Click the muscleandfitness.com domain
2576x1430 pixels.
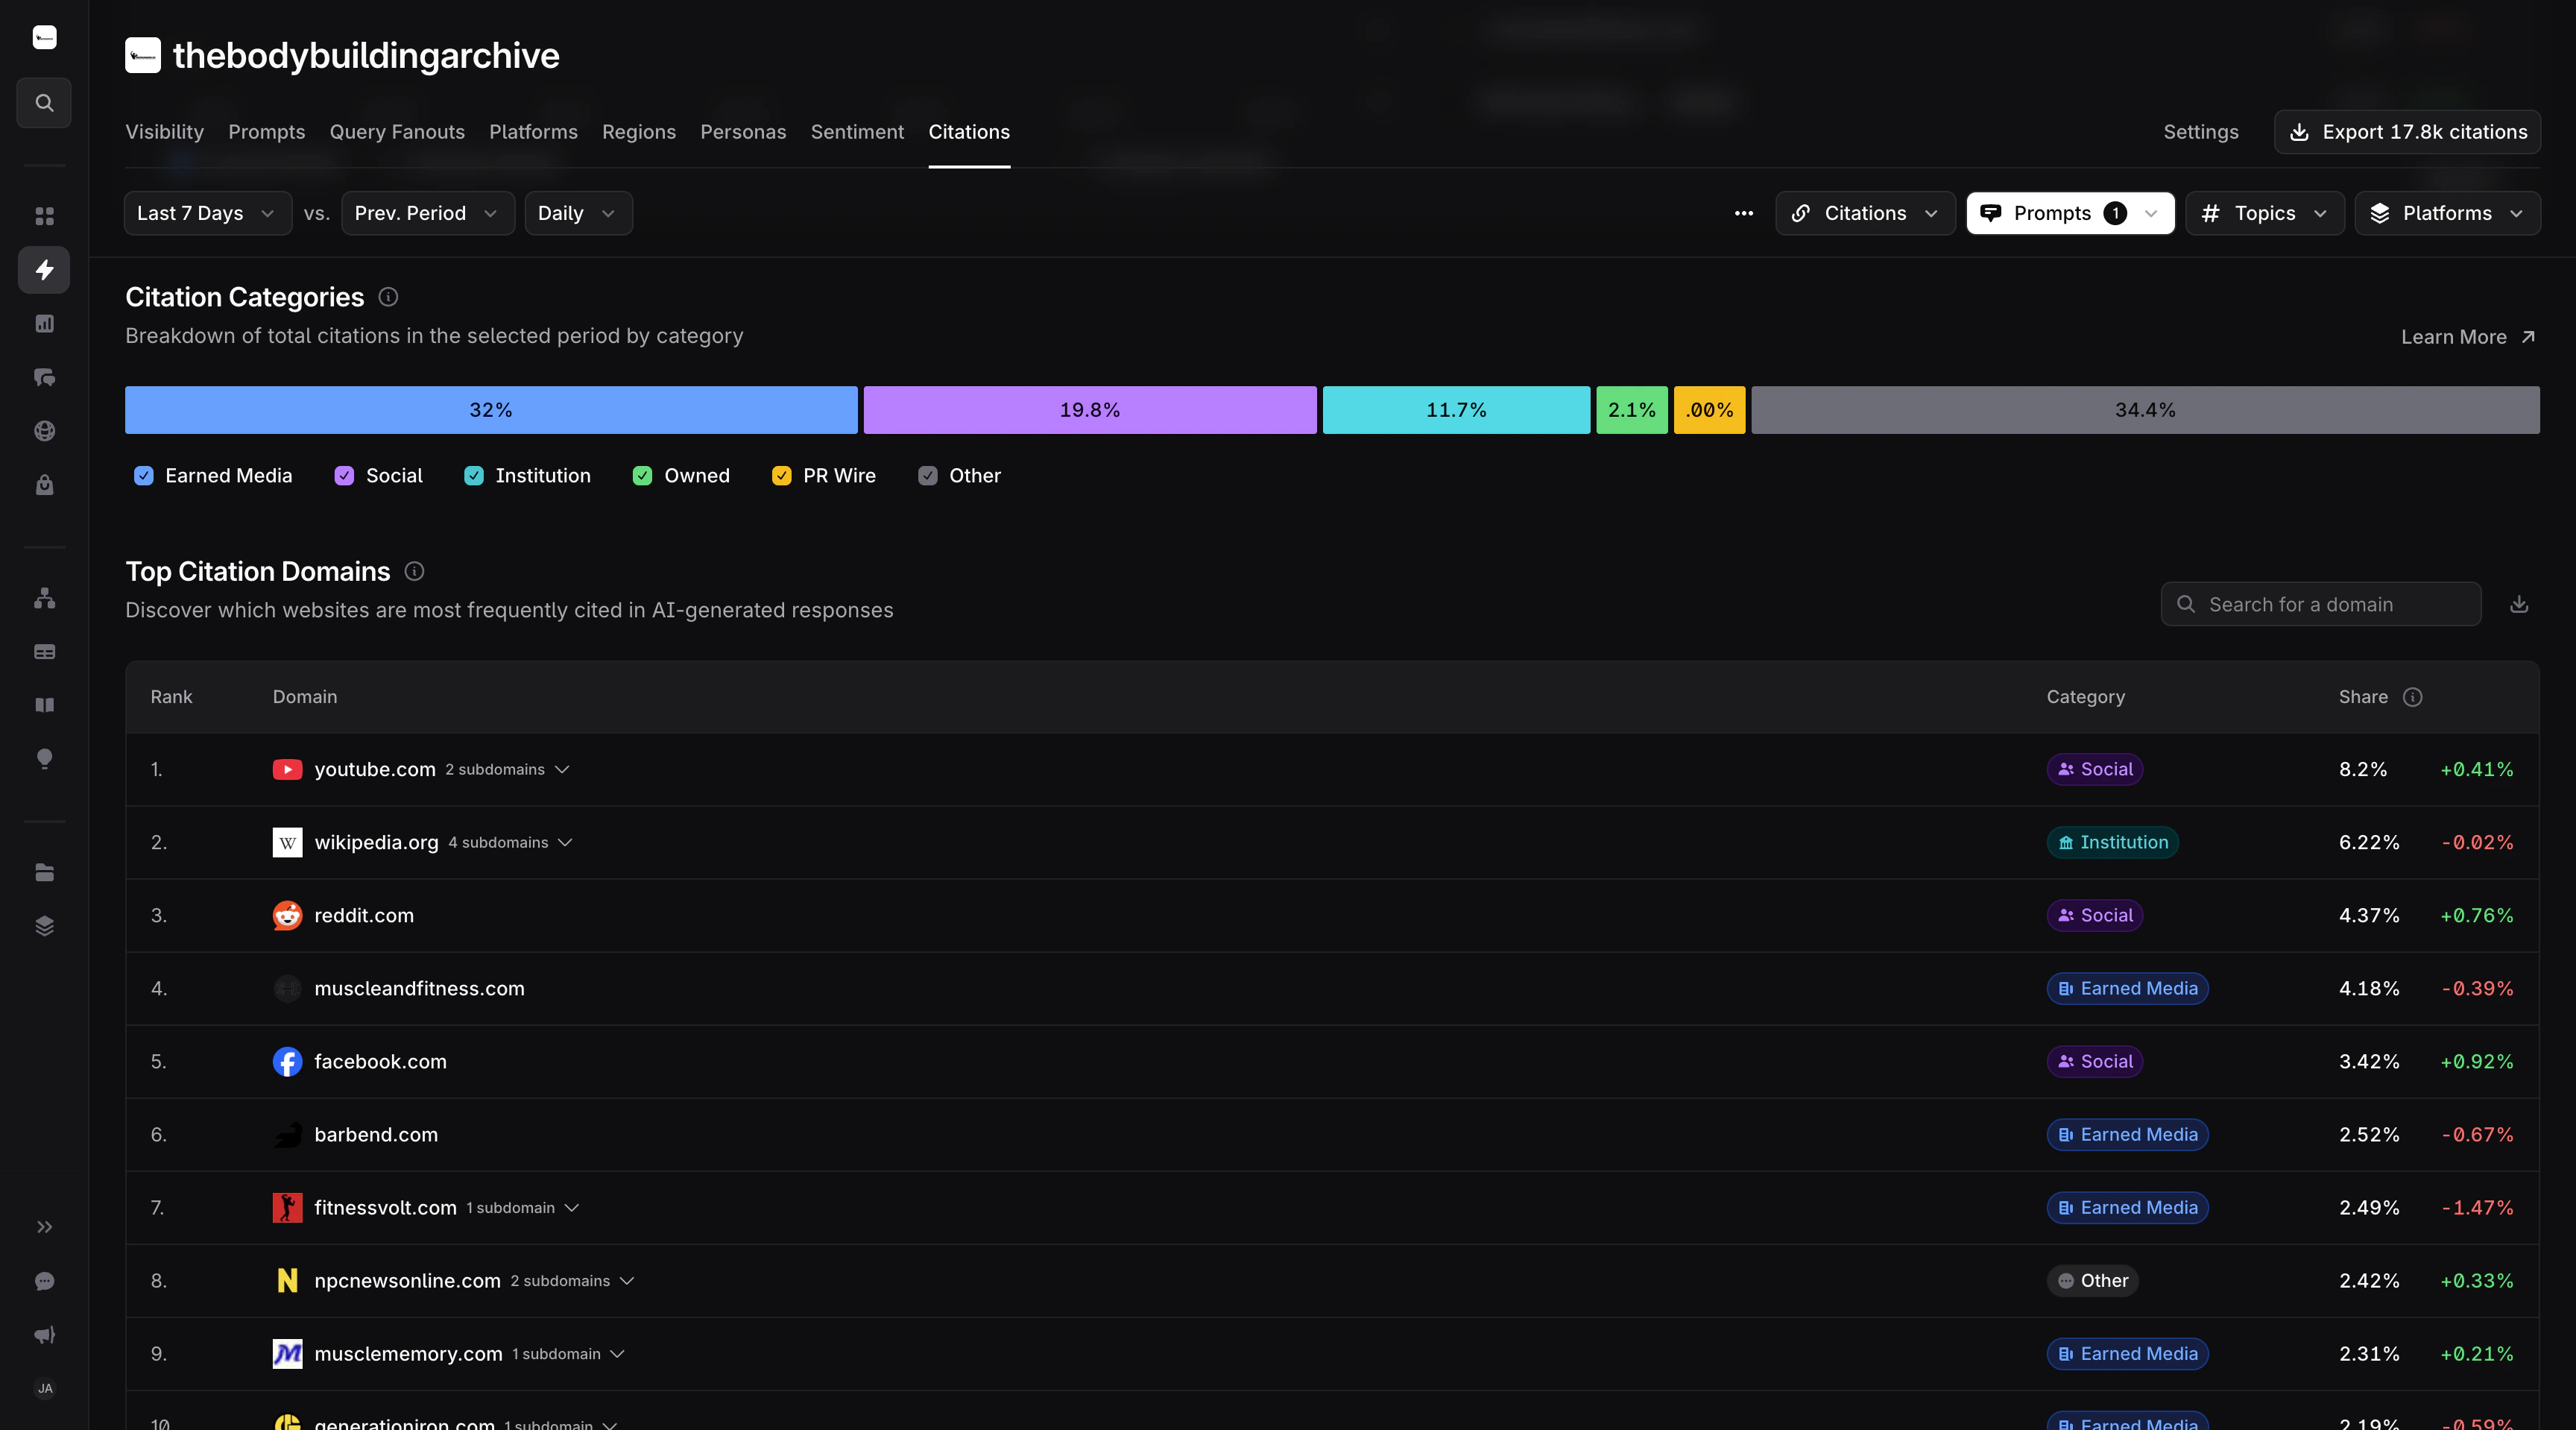click(x=419, y=989)
